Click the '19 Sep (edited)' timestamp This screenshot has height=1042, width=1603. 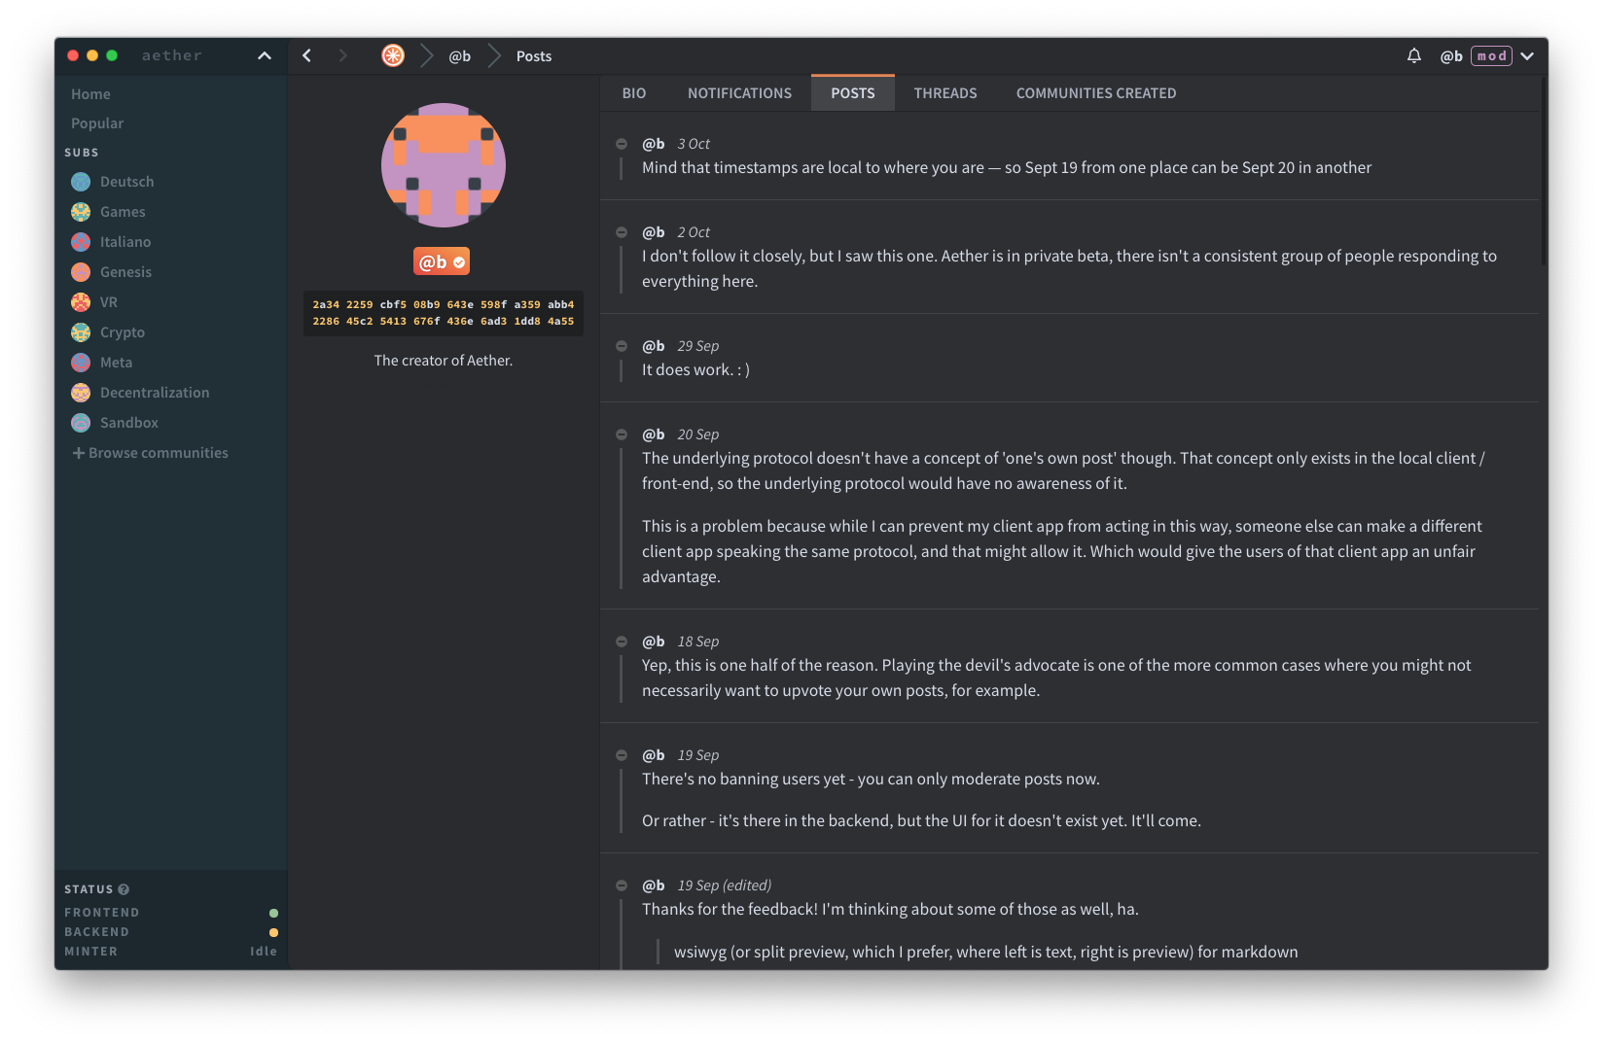point(725,886)
